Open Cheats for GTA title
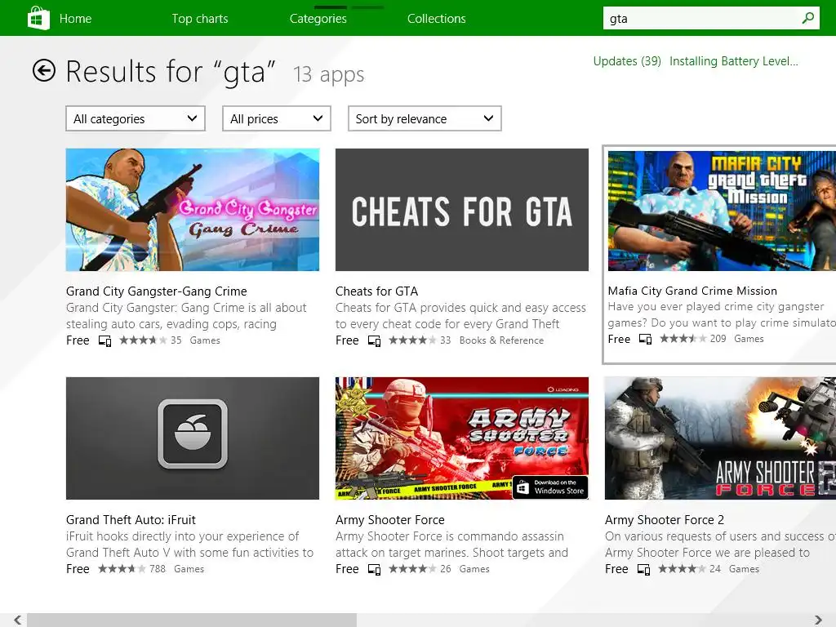 click(377, 291)
